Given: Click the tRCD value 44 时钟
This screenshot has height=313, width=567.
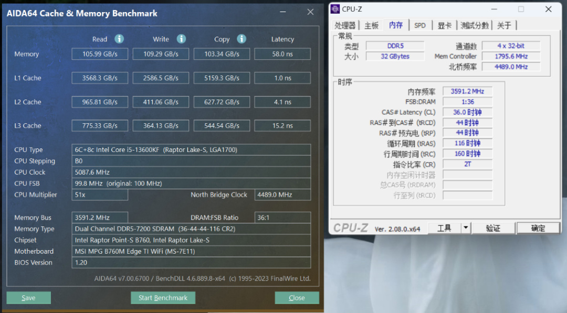Looking at the screenshot, I should click(468, 123).
